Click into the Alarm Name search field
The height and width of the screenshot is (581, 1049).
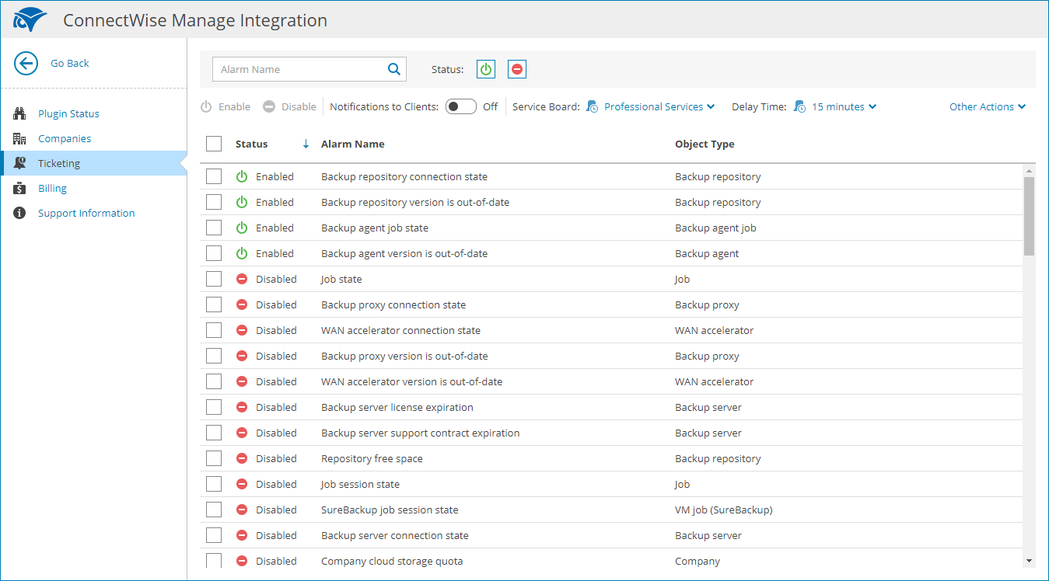pos(299,69)
